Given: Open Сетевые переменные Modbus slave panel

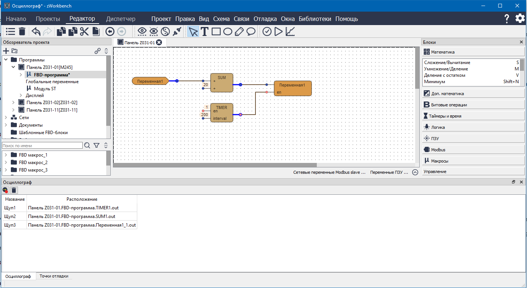Looking at the screenshot, I should [x=329, y=172].
